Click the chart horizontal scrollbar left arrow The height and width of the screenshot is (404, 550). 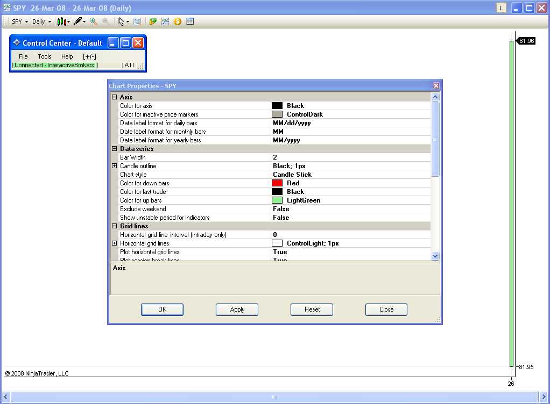[5, 397]
